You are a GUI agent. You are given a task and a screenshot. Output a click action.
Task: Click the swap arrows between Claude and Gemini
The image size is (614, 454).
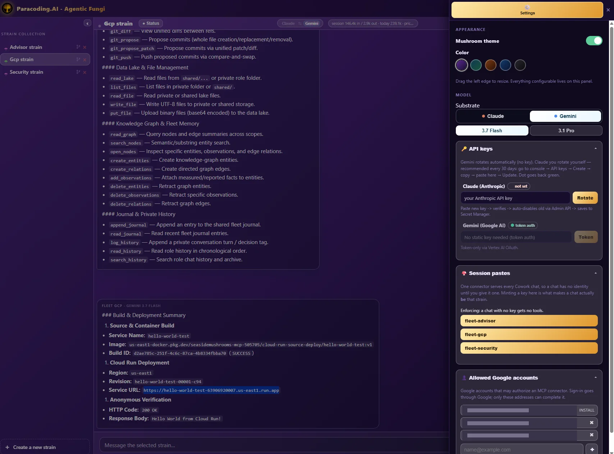coord(300,23)
